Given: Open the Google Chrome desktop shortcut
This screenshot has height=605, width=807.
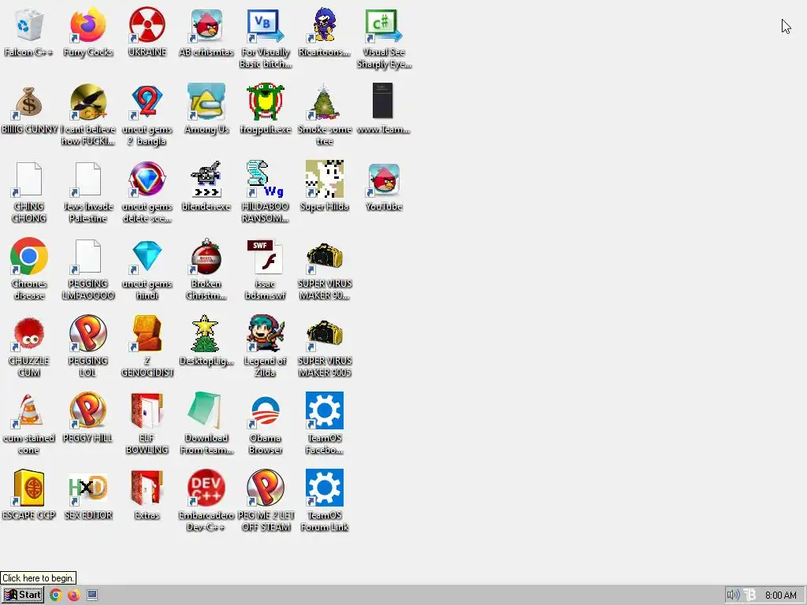Looking at the screenshot, I should pos(29,256).
